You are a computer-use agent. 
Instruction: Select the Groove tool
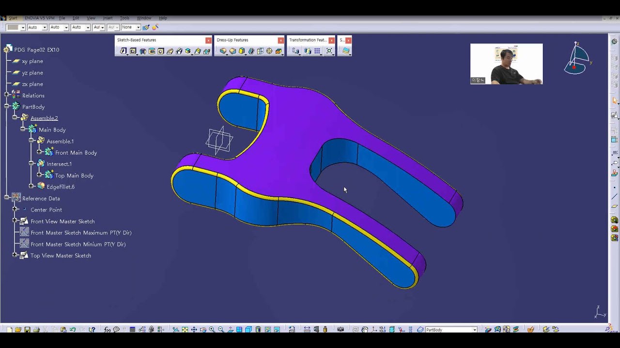coord(152,51)
